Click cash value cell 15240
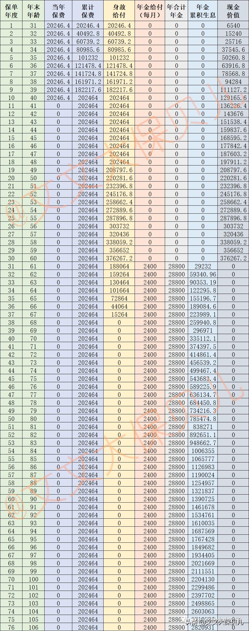This screenshot has height=631, width=249. pyautogui.click(x=233, y=33)
